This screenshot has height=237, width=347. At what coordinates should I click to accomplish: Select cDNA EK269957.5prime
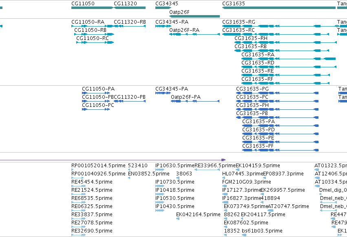click(283, 190)
